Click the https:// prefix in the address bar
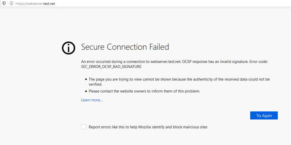 point(19,3)
